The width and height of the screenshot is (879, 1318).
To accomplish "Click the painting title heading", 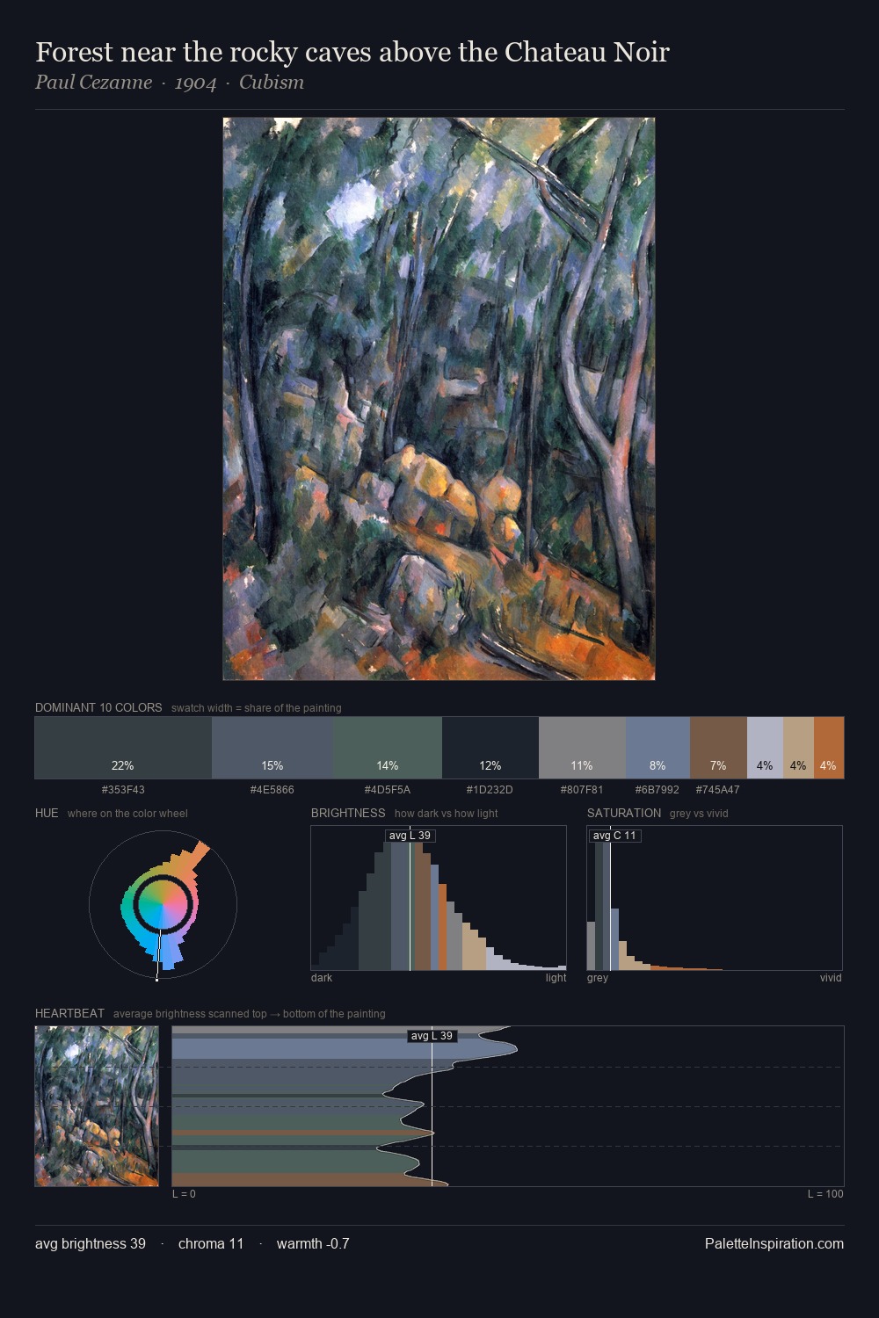I will click(352, 52).
